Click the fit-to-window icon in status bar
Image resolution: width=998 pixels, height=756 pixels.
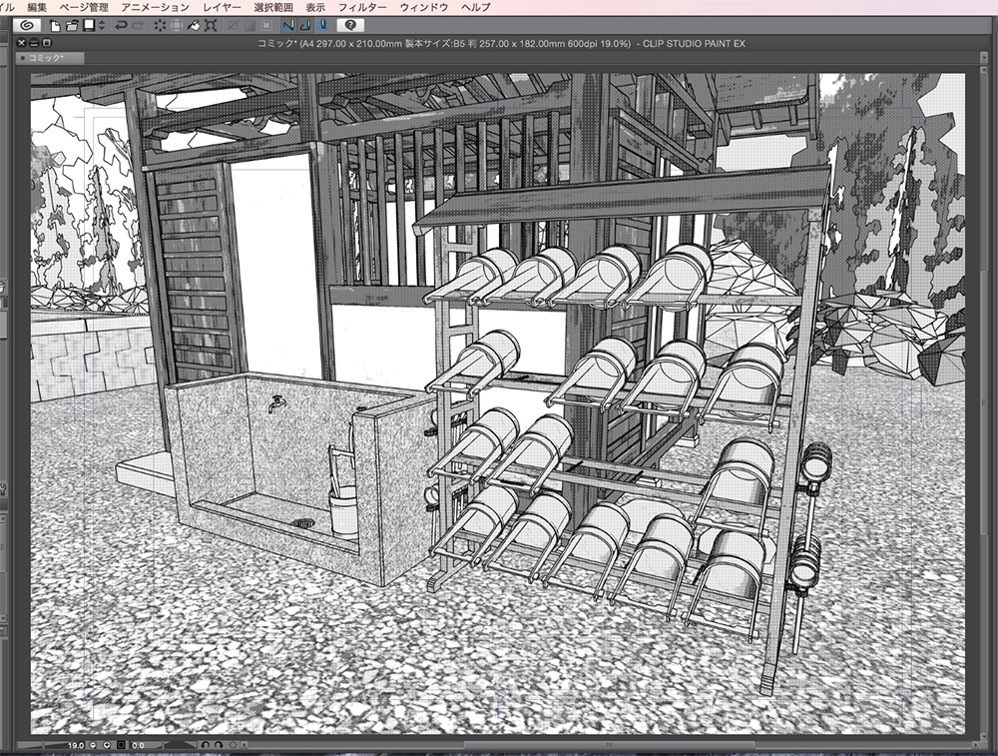119,743
